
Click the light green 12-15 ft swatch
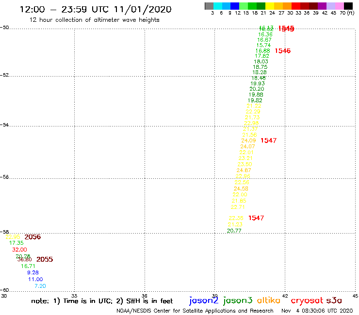pyautogui.click(x=244, y=6)
